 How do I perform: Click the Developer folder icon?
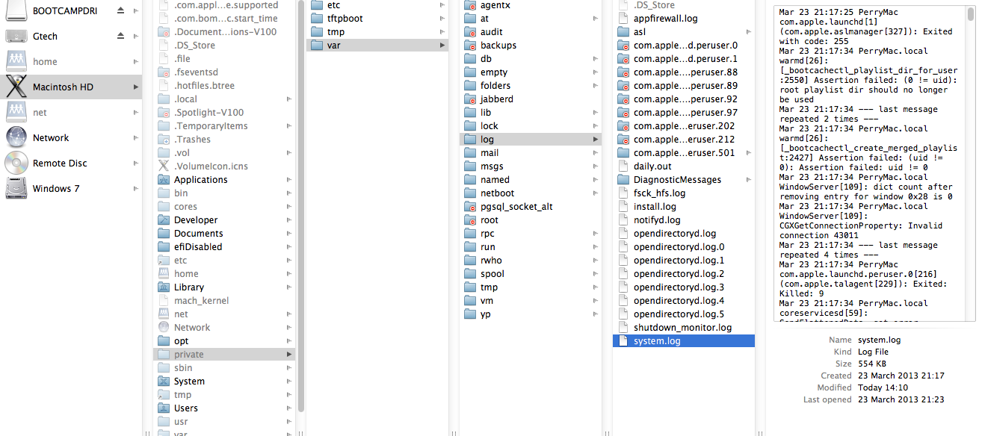click(x=164, y=219)
